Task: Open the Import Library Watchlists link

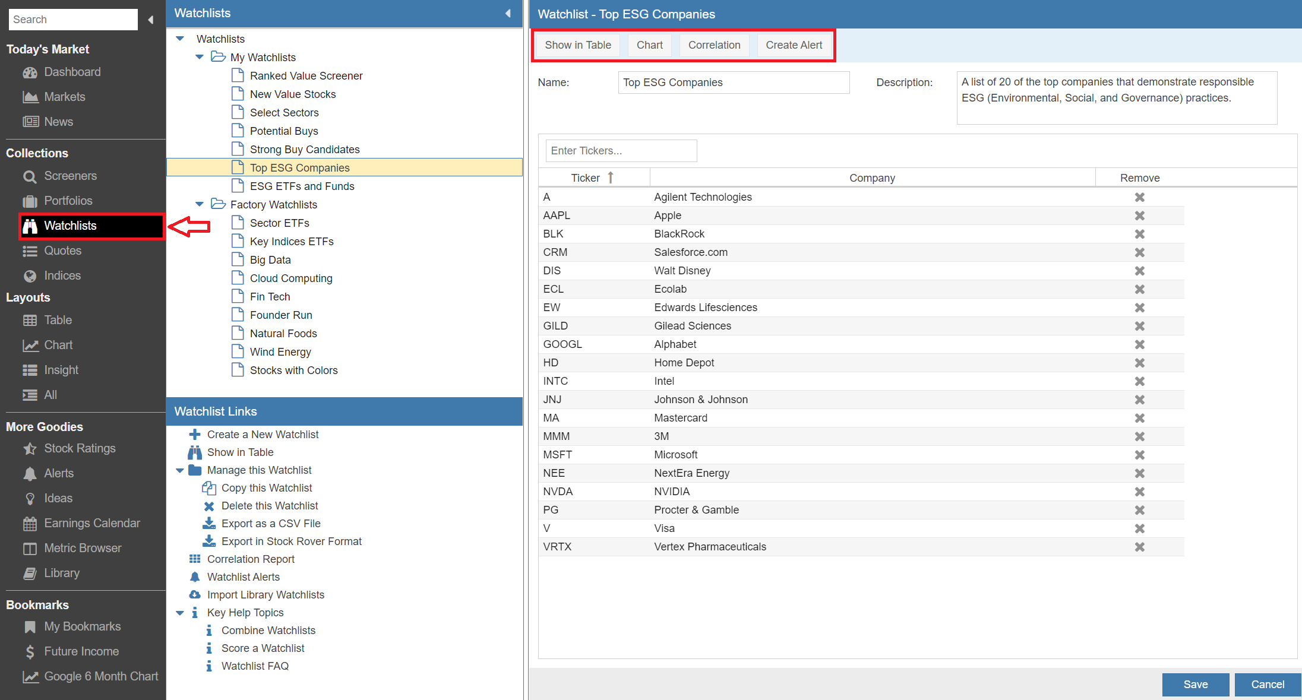Action: [266, 595]
